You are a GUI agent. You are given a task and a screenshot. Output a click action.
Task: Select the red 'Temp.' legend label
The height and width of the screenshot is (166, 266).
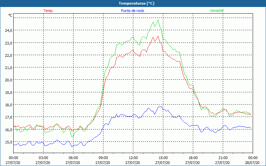(49, 11)
